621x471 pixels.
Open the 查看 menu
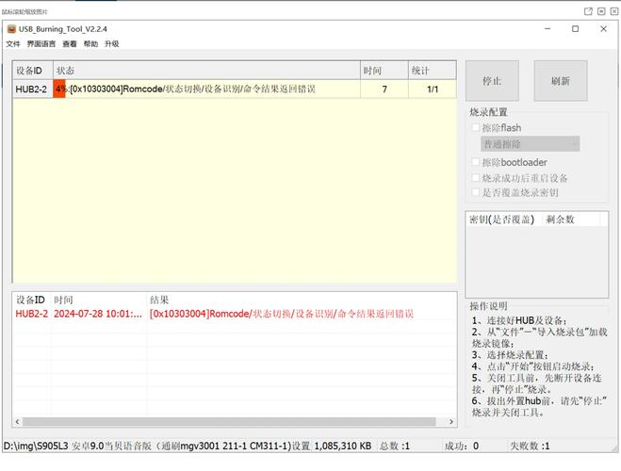pyautogui.click(x=70, y=43)
